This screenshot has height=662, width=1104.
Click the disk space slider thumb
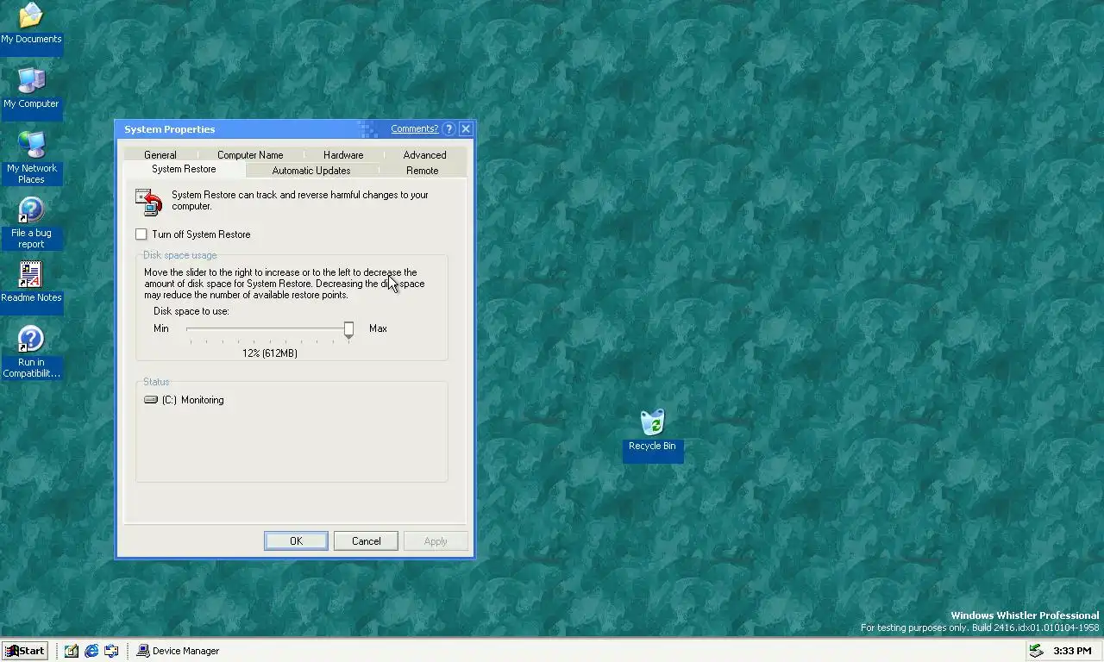[348, 329]
